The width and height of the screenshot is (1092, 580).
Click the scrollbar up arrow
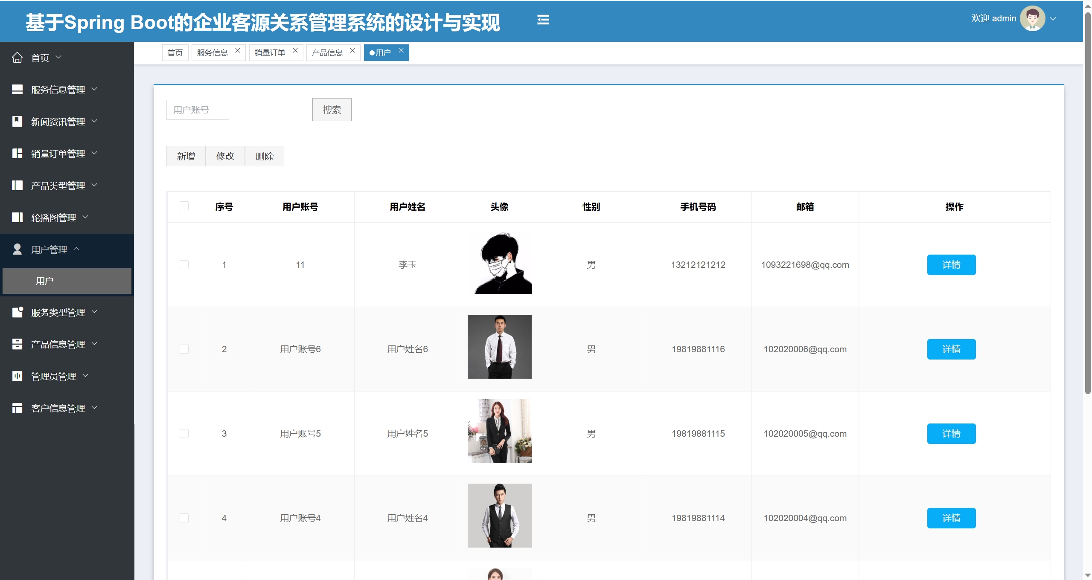pos(1088,6)
